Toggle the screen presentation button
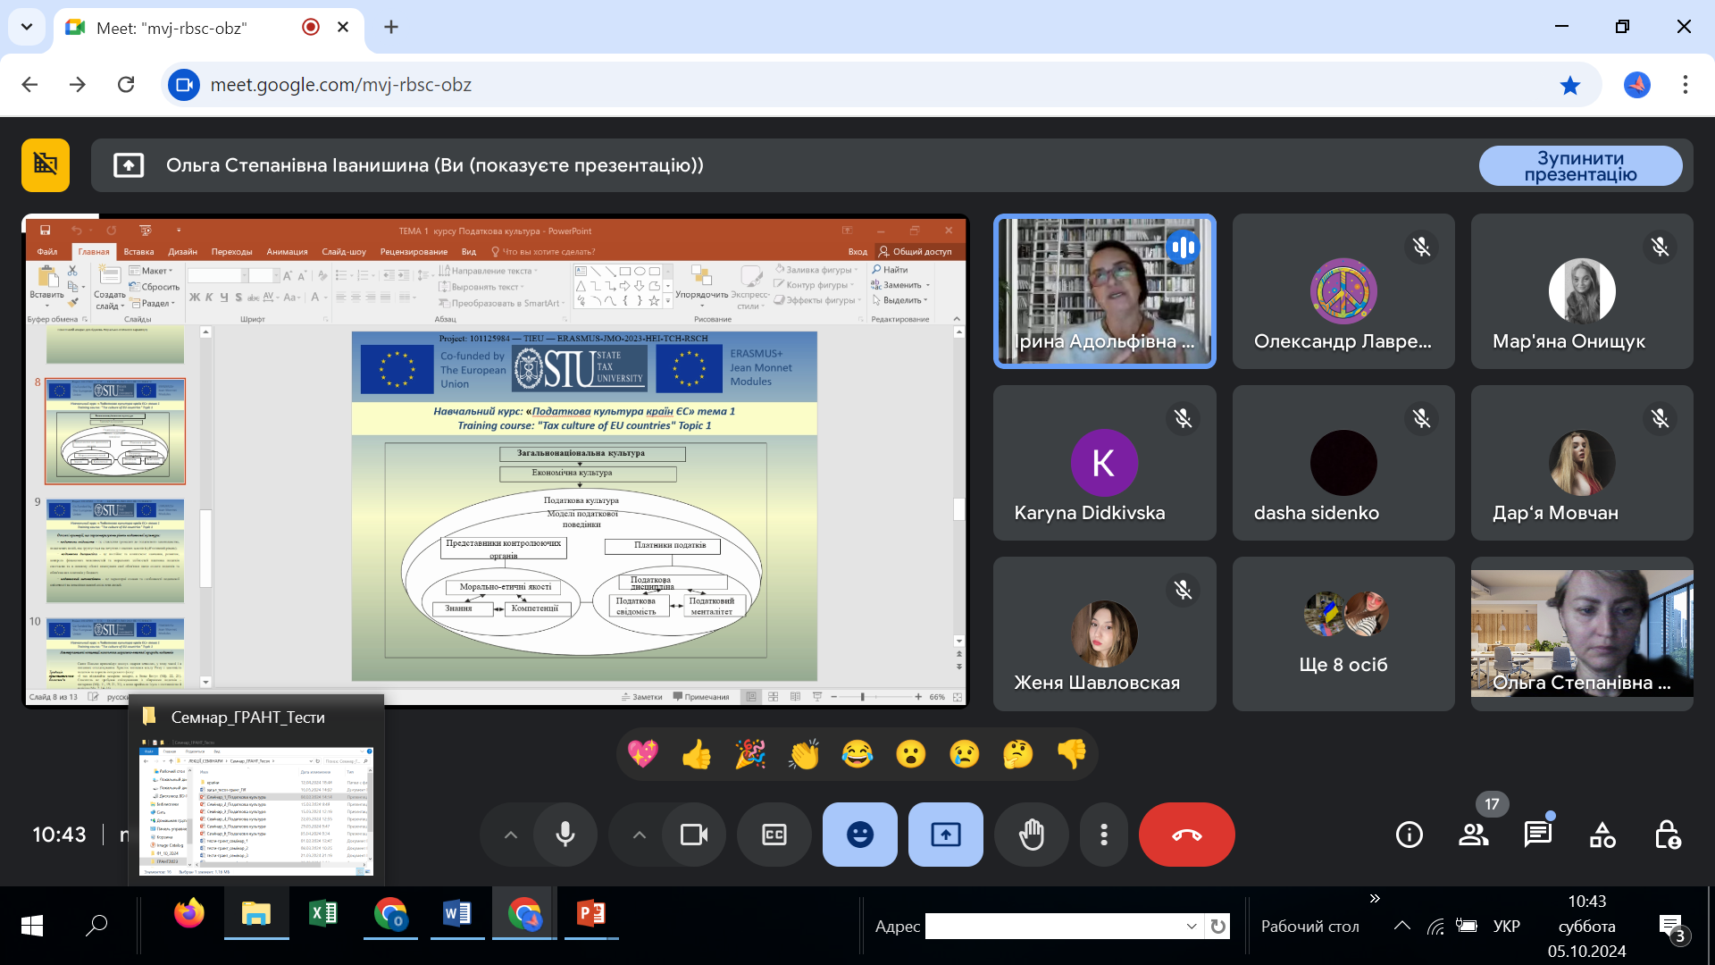 [946, 835]
